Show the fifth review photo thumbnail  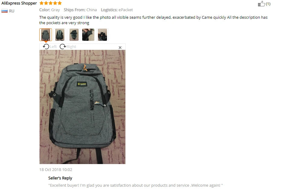coord(102,35)
